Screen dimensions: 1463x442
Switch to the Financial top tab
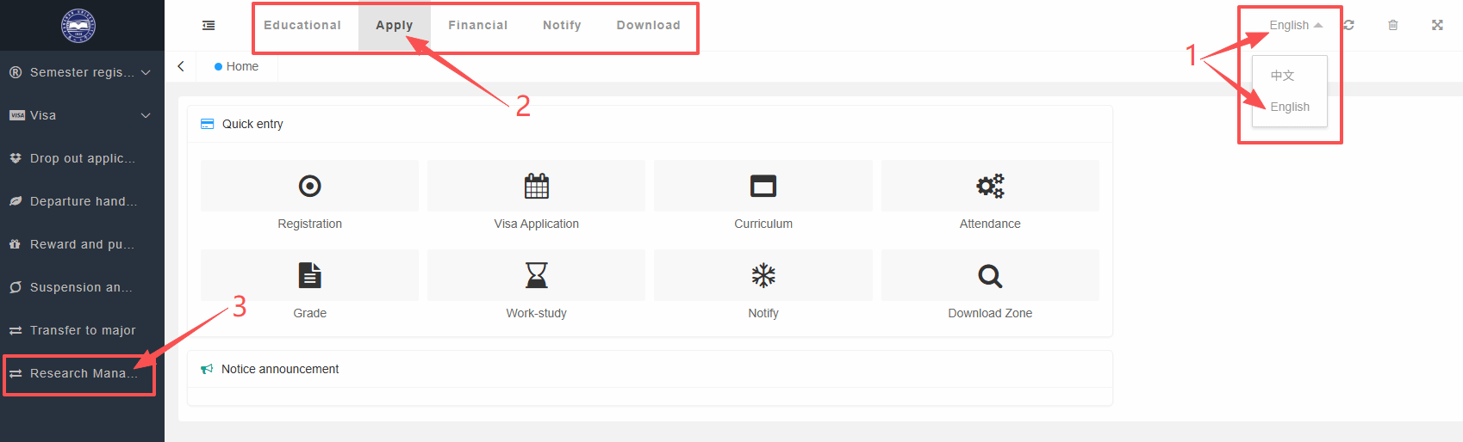(477, 25)
